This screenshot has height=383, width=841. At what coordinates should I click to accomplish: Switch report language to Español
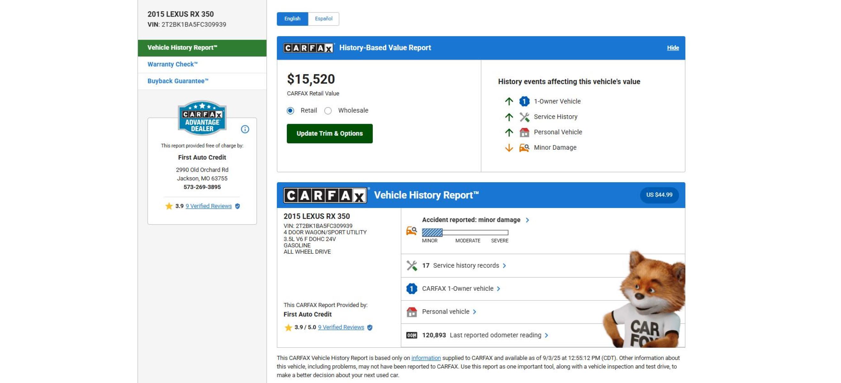[323, 19]
